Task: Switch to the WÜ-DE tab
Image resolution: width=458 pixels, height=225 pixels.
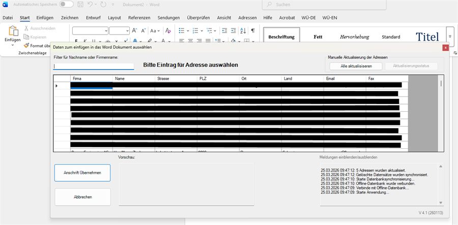Action: click(x=308, y=18)
